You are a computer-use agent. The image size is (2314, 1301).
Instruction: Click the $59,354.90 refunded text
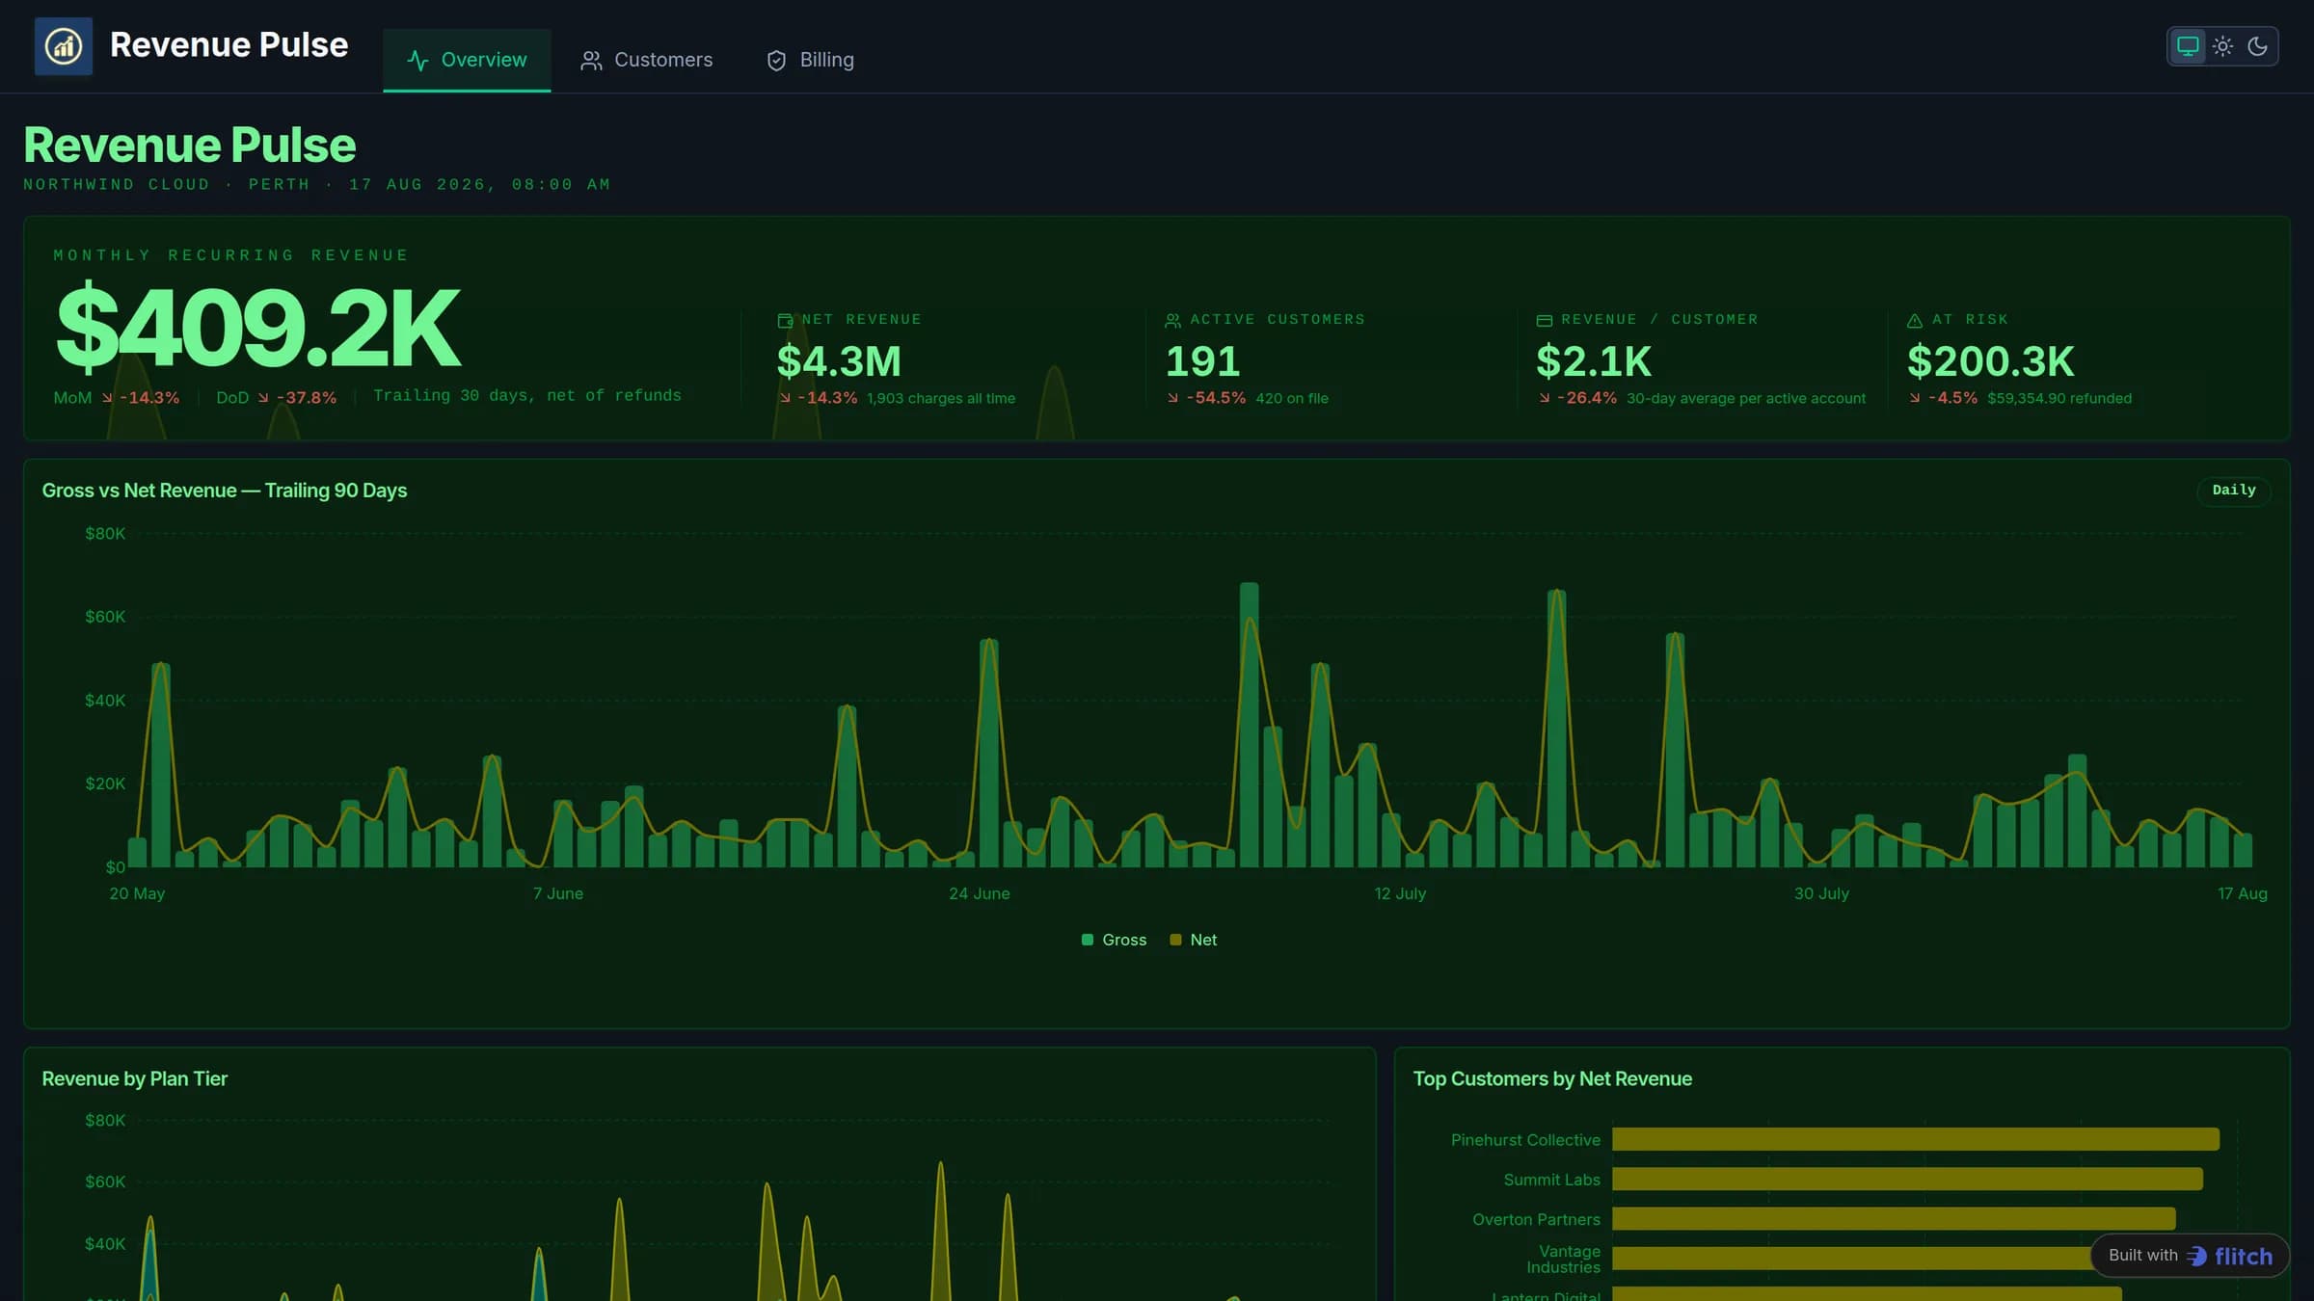click(x=2059, y=398)
